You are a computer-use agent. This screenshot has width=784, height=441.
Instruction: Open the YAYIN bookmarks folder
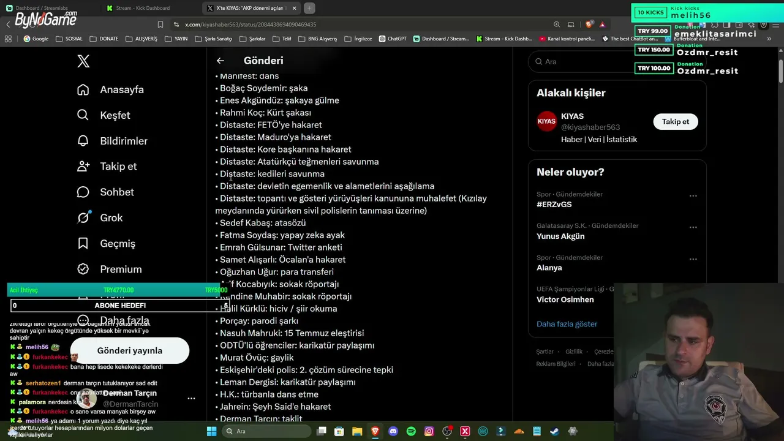click(x=176, y=39)
